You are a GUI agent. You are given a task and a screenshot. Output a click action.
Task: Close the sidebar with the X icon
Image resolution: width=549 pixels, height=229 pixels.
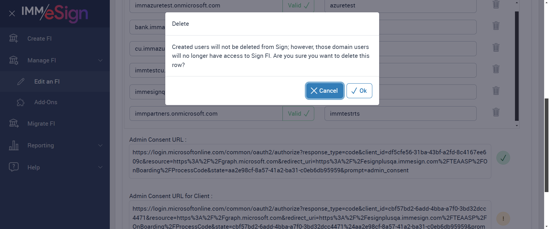(x=12, y=13)
